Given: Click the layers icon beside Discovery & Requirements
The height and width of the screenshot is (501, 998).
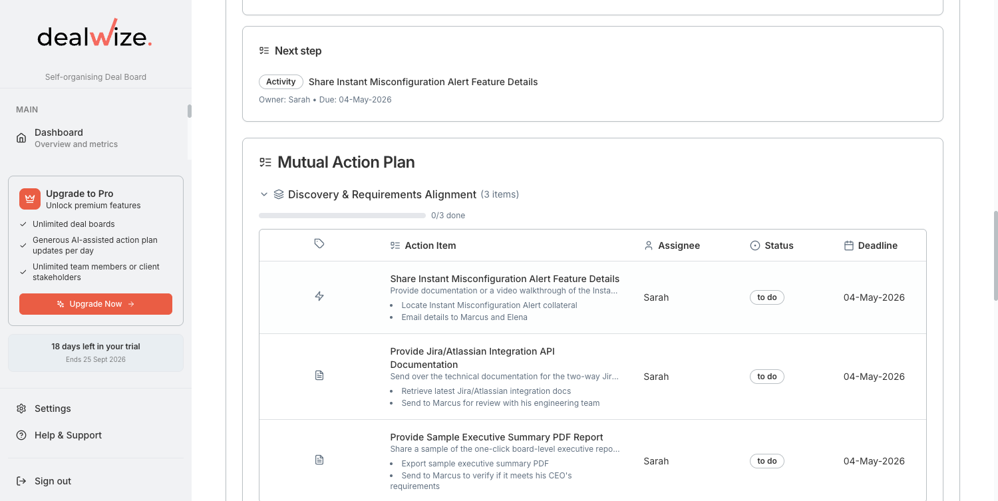Looking at the screenshot, I should pyautogui.click(x=279, y=194).
